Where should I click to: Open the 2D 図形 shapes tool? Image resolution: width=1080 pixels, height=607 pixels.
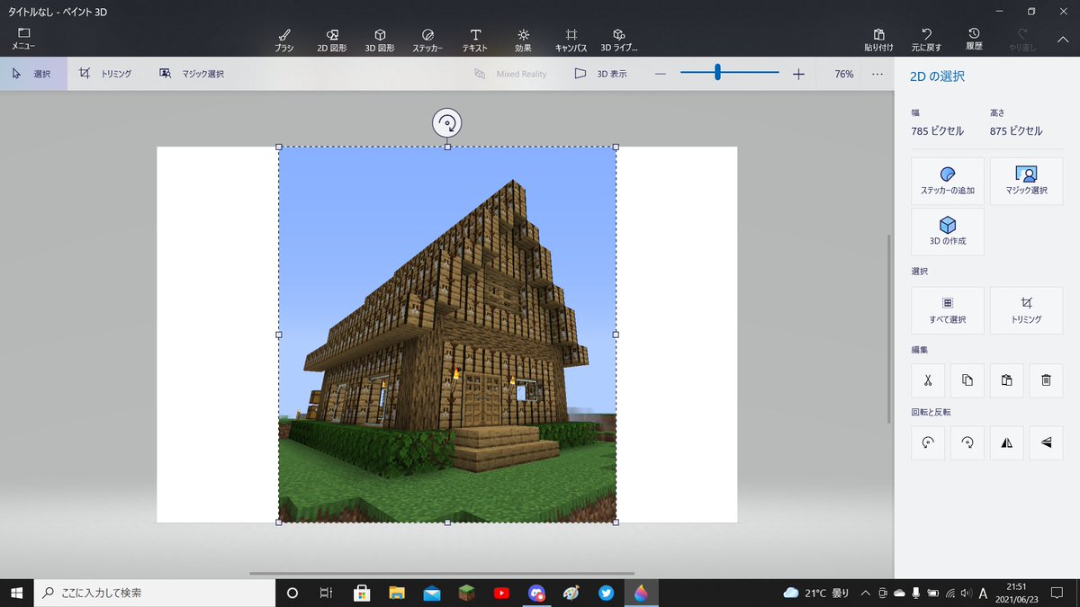[332, 40]
